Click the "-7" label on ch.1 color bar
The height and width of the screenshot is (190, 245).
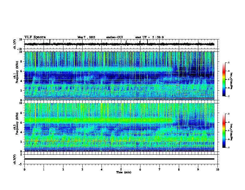[x=228, y=96]
